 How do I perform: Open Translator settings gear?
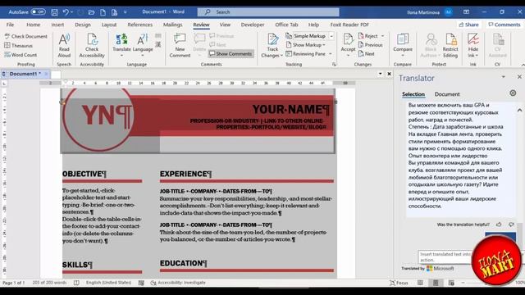[x=513, y=93]
